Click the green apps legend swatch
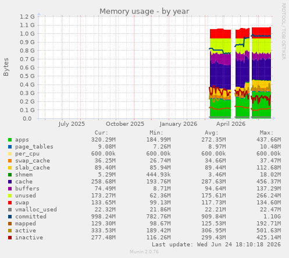Screen dimensions: 289x258 tap(10, 140)
